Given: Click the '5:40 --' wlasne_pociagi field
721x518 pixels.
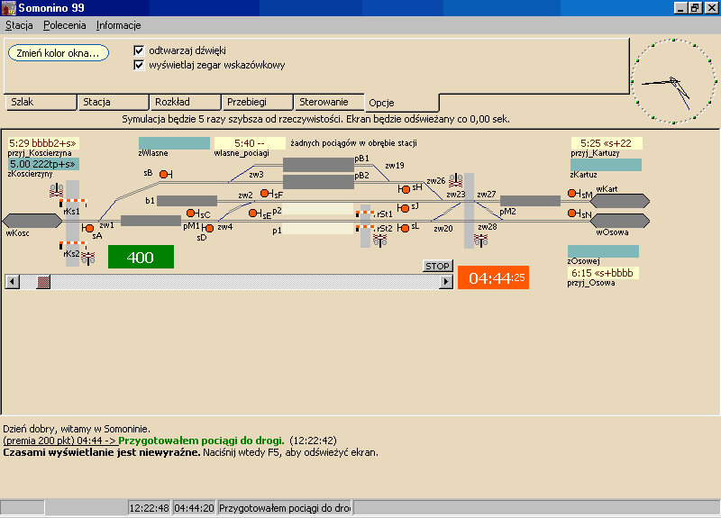Looking at the screenshot, I should tap(250, 143).
